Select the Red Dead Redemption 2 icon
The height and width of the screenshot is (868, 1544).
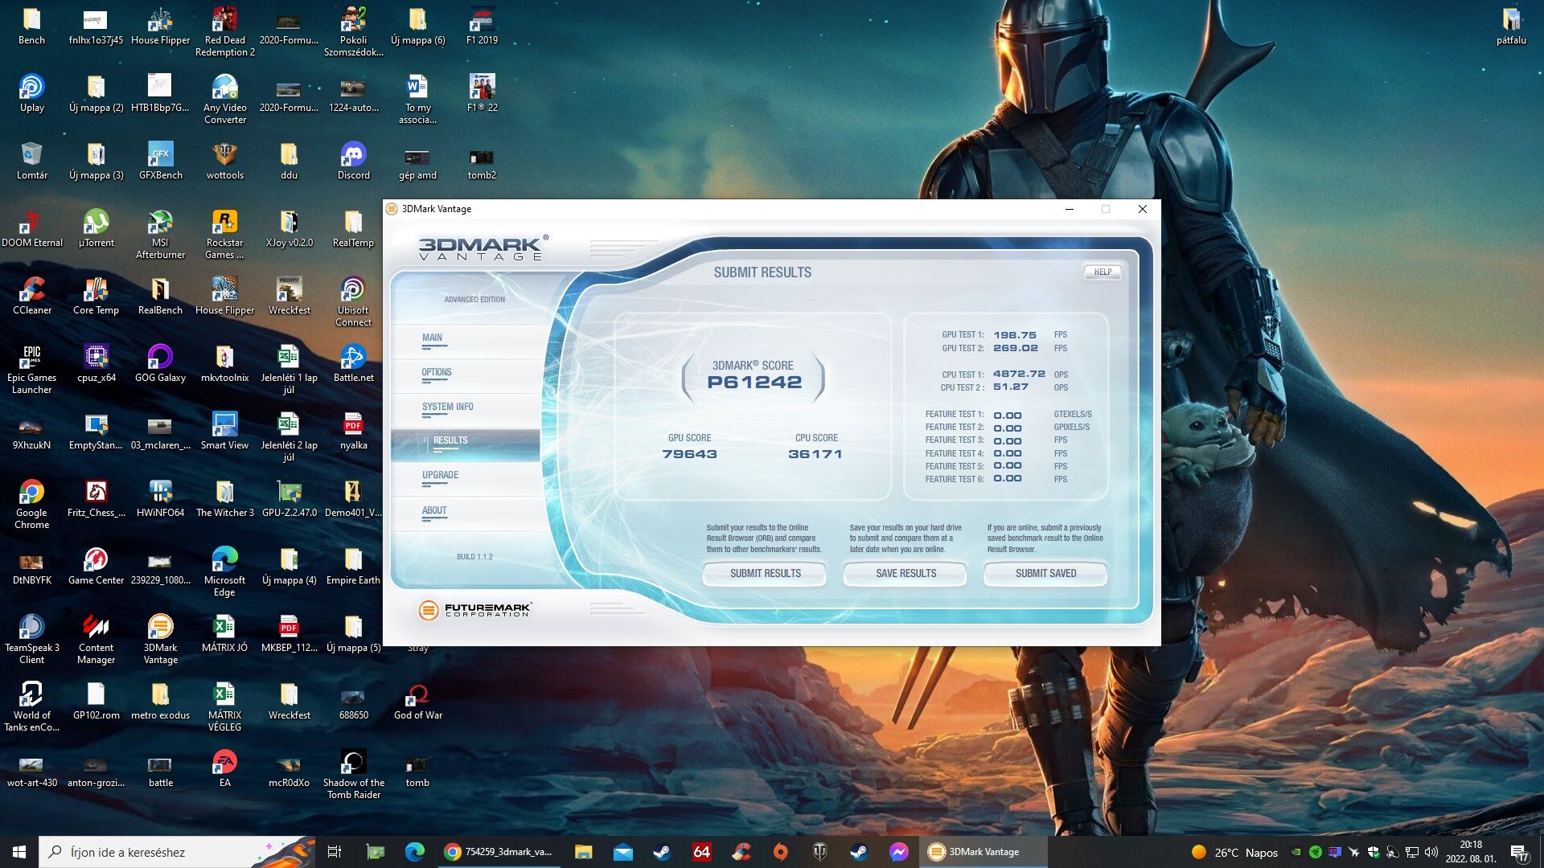[x=224, y=32]
